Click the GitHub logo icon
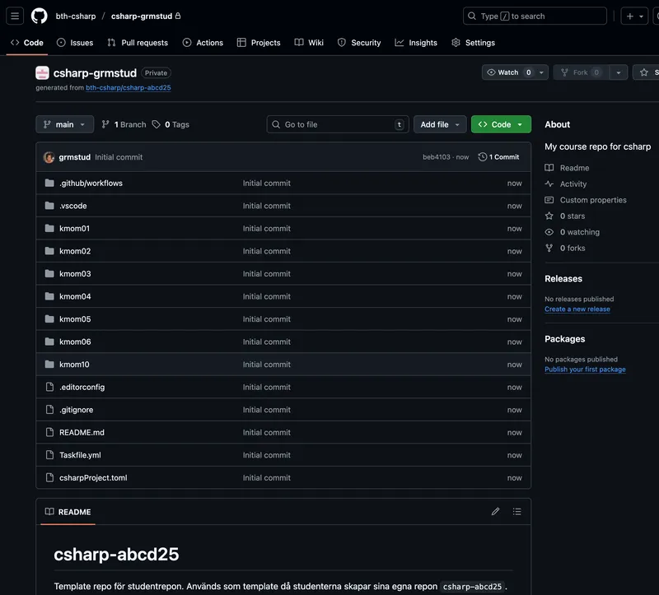659x595 pixels. (39, 16)
